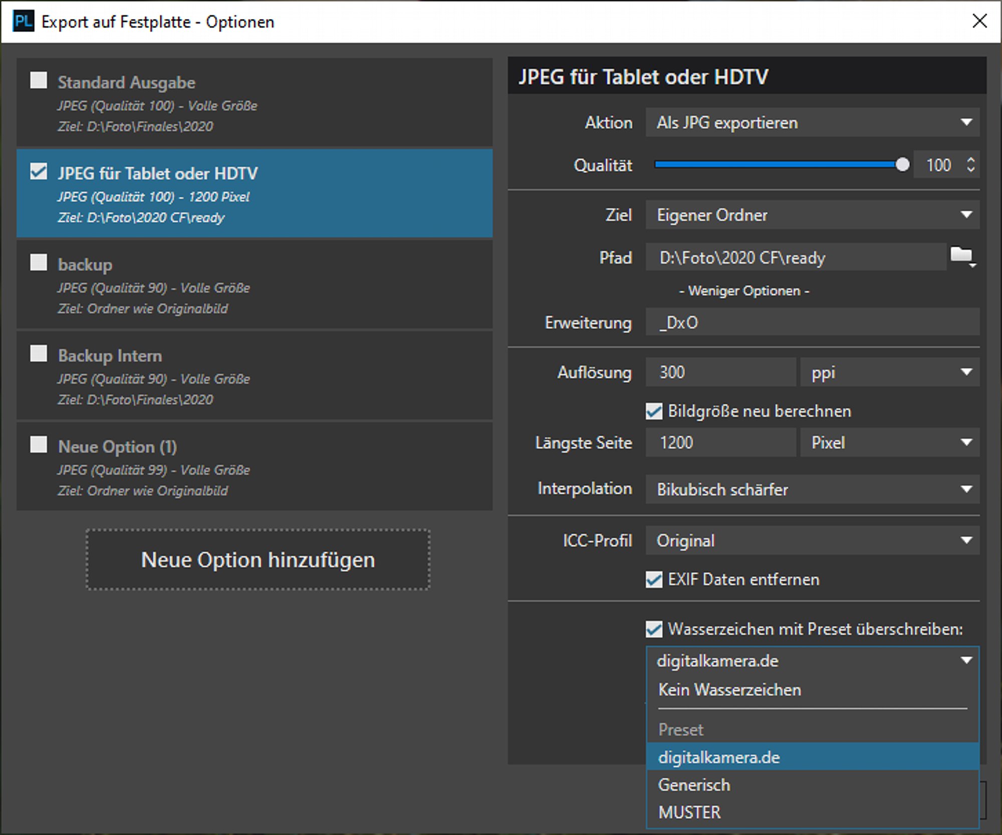This screenshot has height=835, width=1002.
Task: Select the Backup Intern option title
Action: point(110,356)
